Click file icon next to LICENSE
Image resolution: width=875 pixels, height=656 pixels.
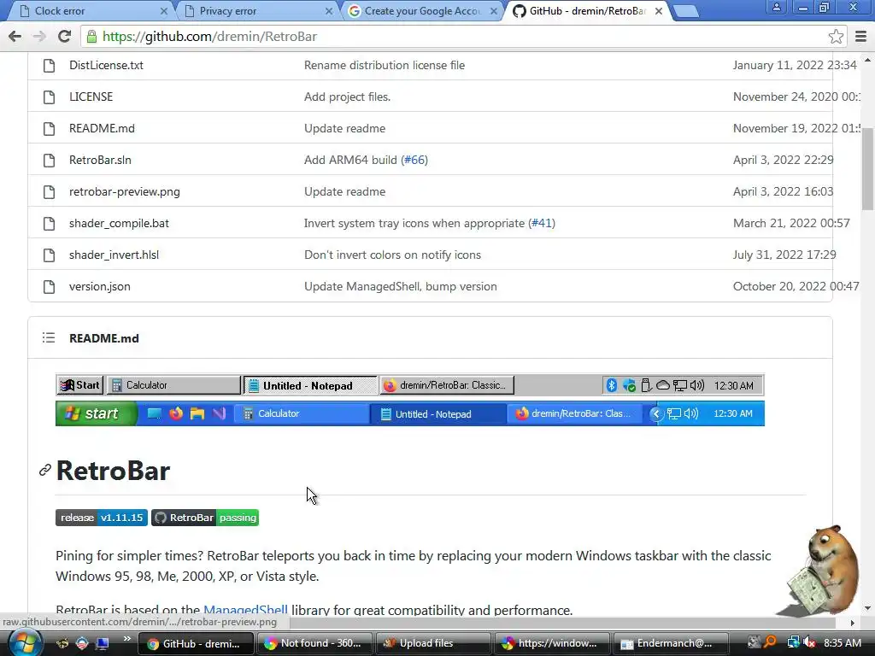[49, 97]
